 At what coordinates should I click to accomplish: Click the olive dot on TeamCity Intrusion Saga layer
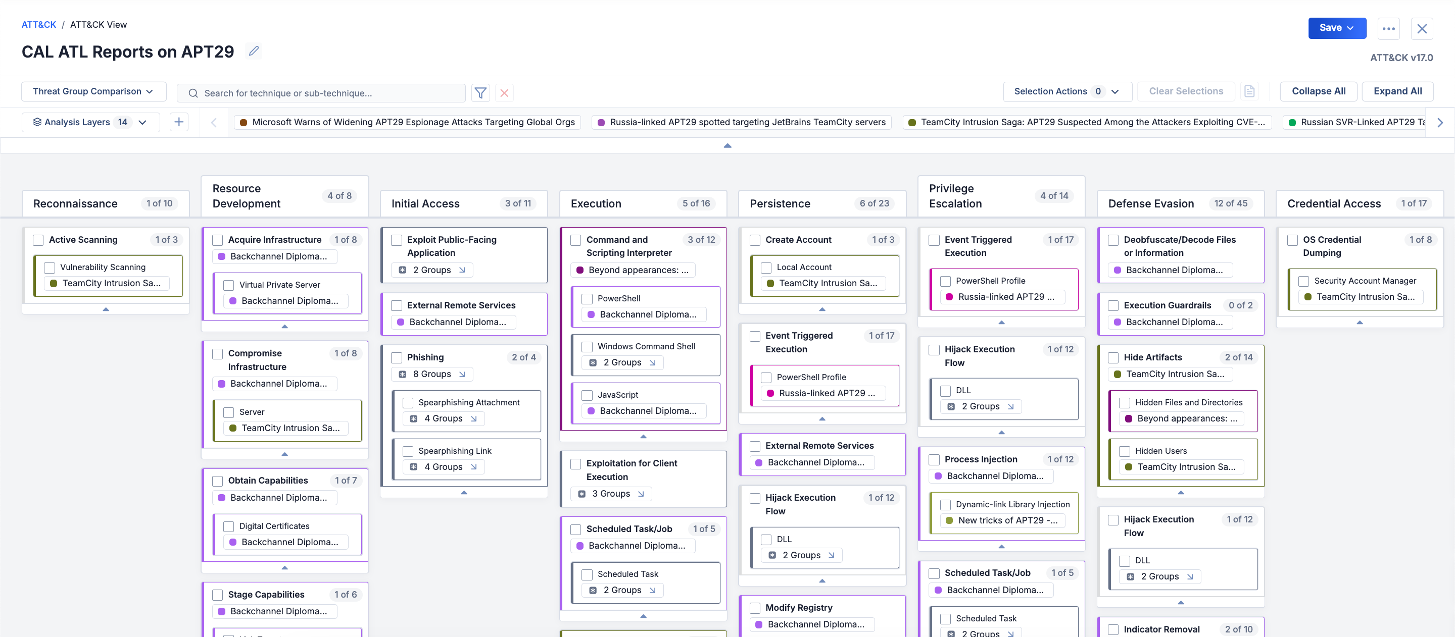(x=911, y=123)
